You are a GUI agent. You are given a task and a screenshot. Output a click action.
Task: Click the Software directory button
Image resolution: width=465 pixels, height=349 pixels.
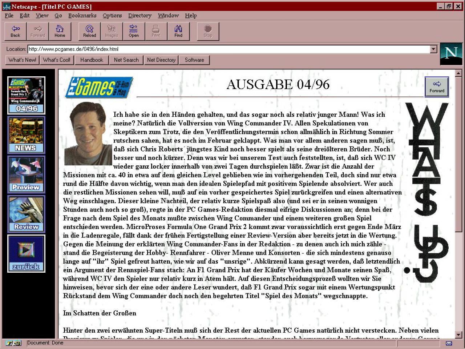click(x=194, y=60)
